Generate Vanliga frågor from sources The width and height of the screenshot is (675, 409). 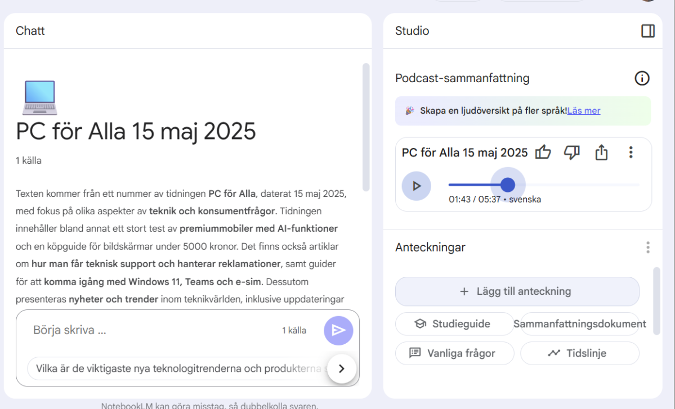tap(454, 353)
